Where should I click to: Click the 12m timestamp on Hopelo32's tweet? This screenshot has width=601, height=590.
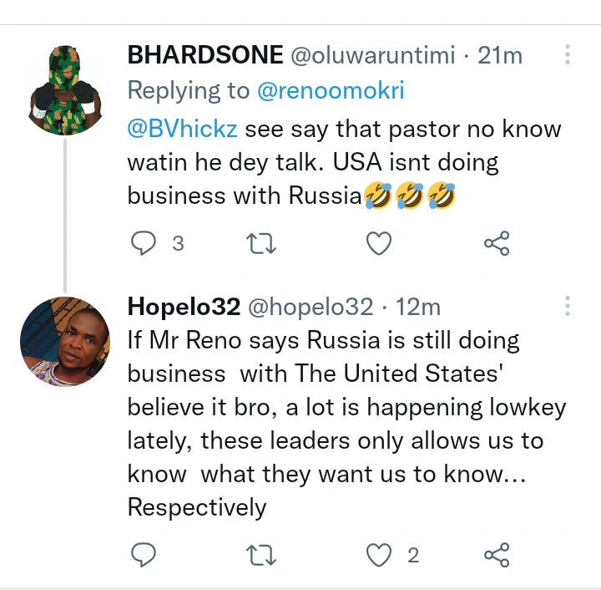pos(417,307)
